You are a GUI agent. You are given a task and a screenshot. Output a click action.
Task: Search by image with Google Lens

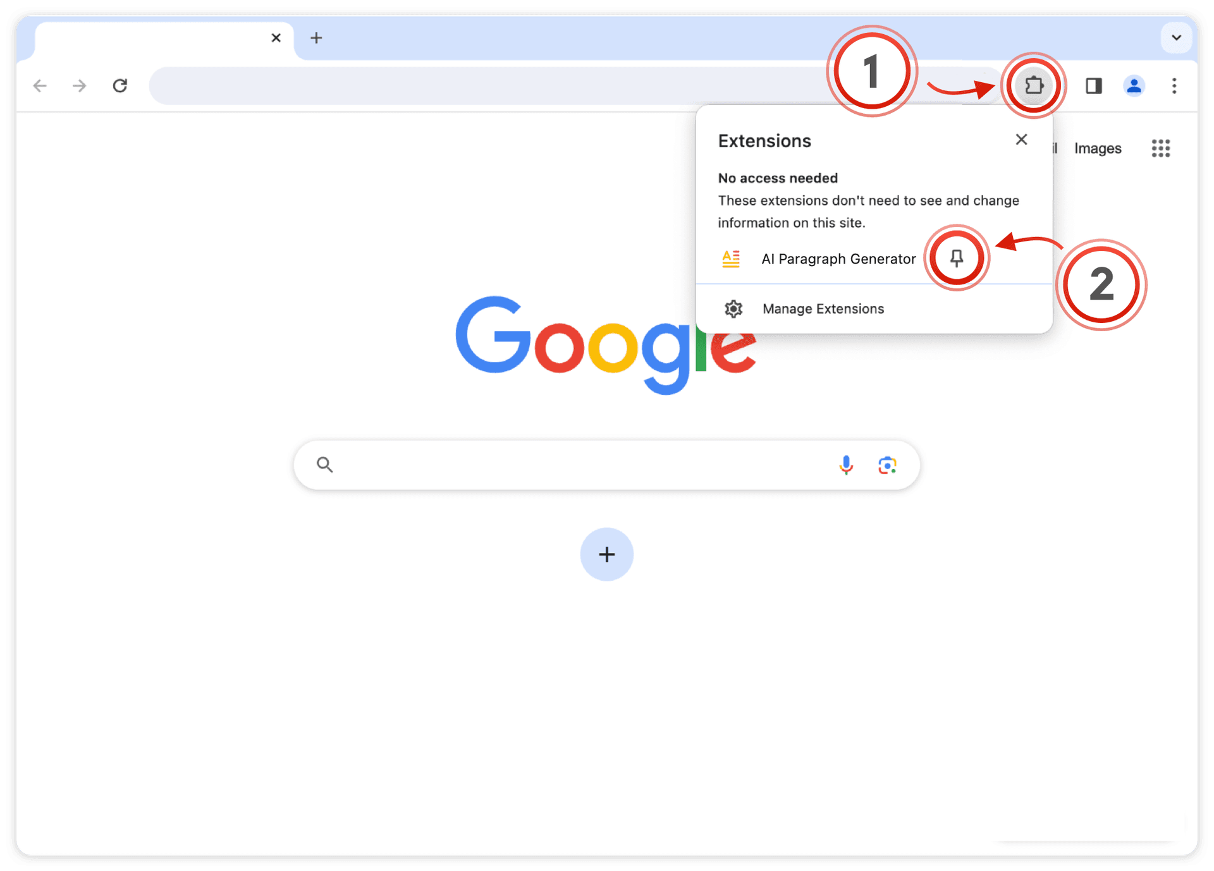[x=887, y=465]
